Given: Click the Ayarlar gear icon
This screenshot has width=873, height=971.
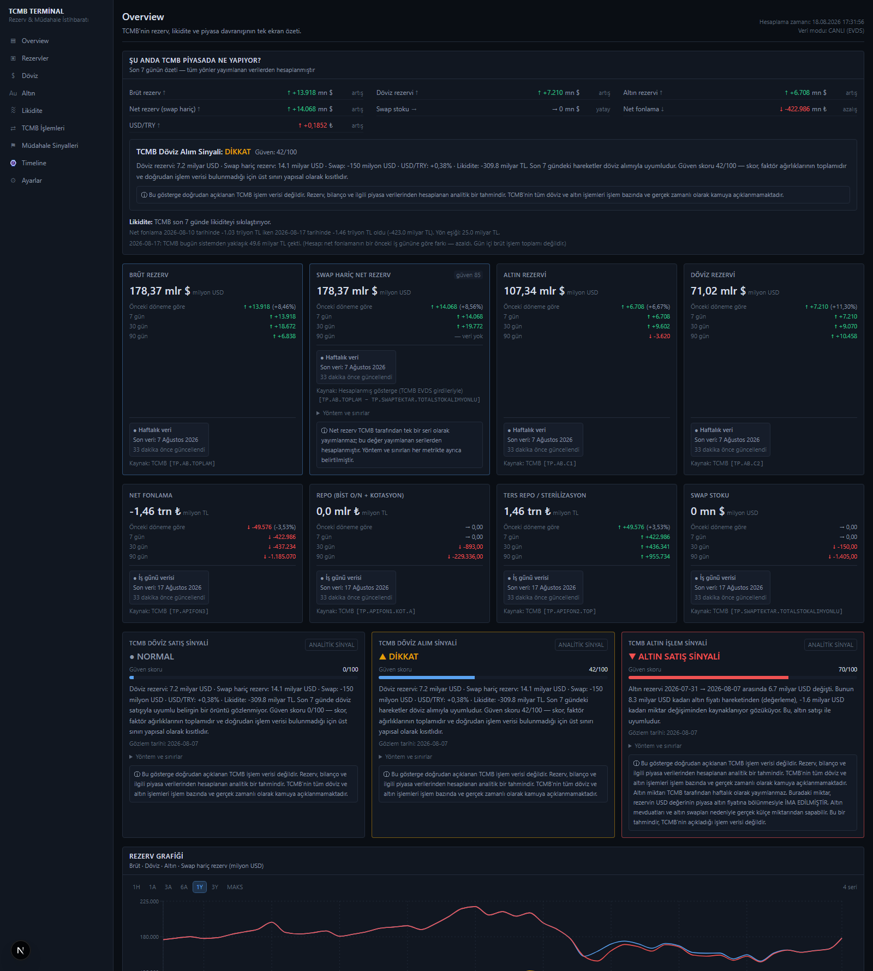Looking at the screenshot, I should click(x=13, y=181).
